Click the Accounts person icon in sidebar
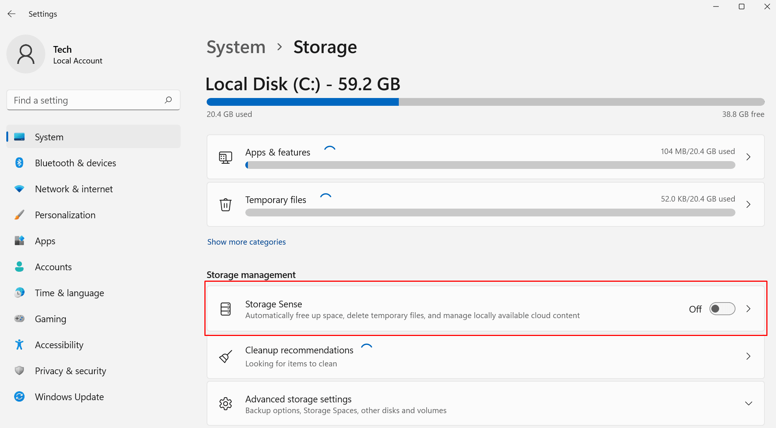776x428 pixels. point(19,267)
